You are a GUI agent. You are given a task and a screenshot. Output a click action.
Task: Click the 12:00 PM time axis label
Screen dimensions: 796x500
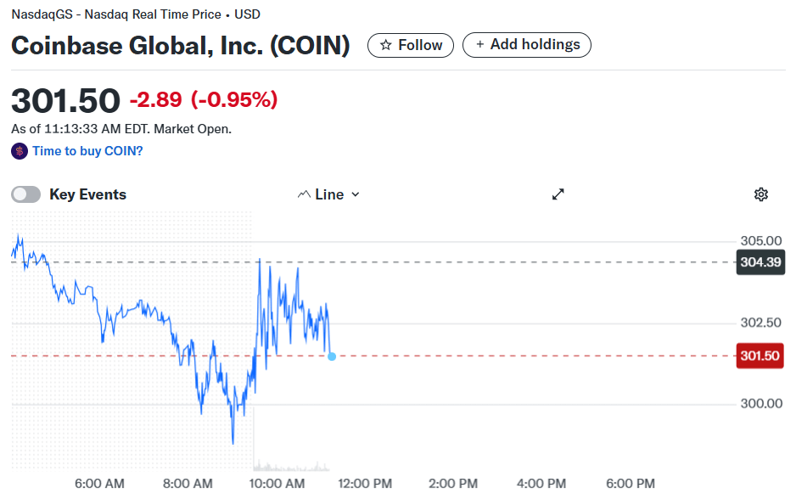[x=365, y=484]
